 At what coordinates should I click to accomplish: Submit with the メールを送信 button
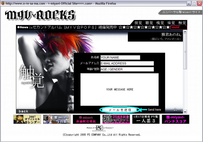click(x=120, y=110)
